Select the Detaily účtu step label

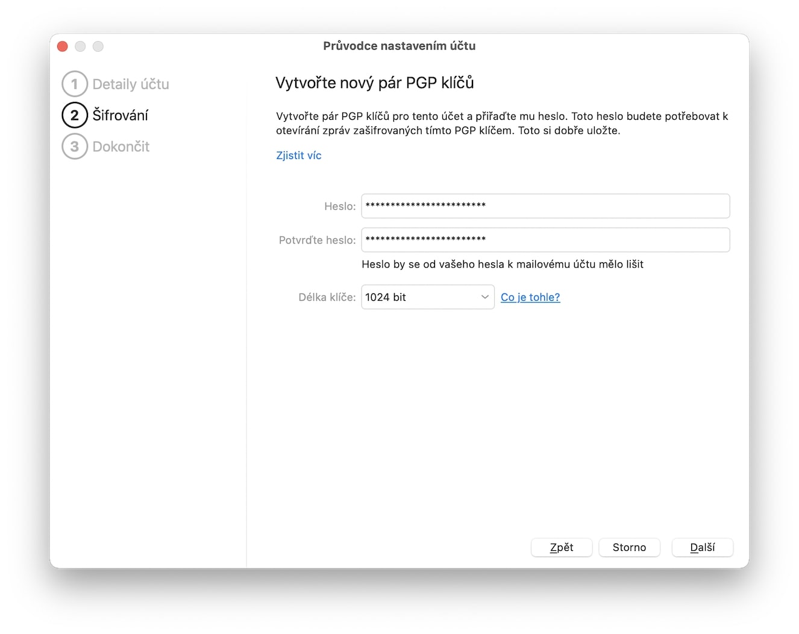pyautogui.click(x=131, y=84)
